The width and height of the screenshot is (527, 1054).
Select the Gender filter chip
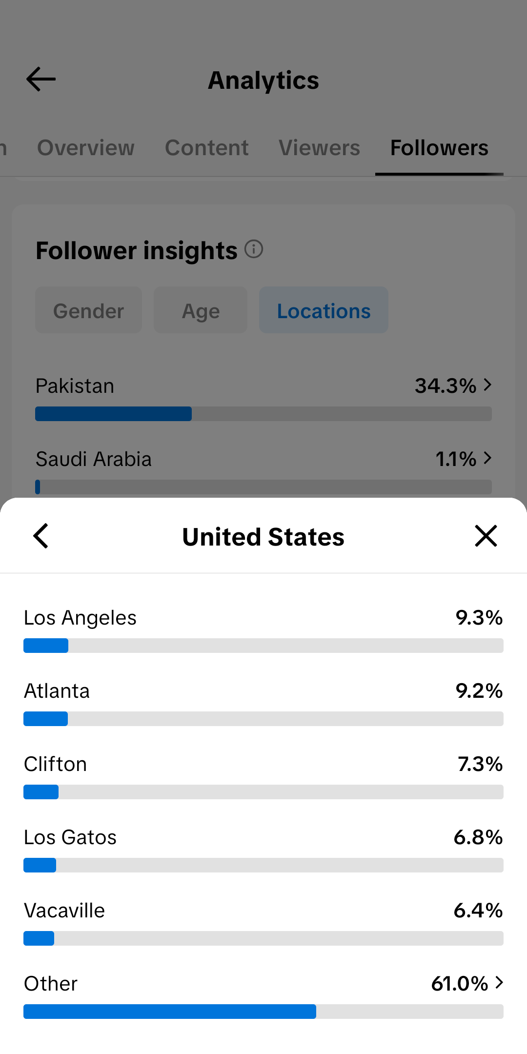(88, 310)
